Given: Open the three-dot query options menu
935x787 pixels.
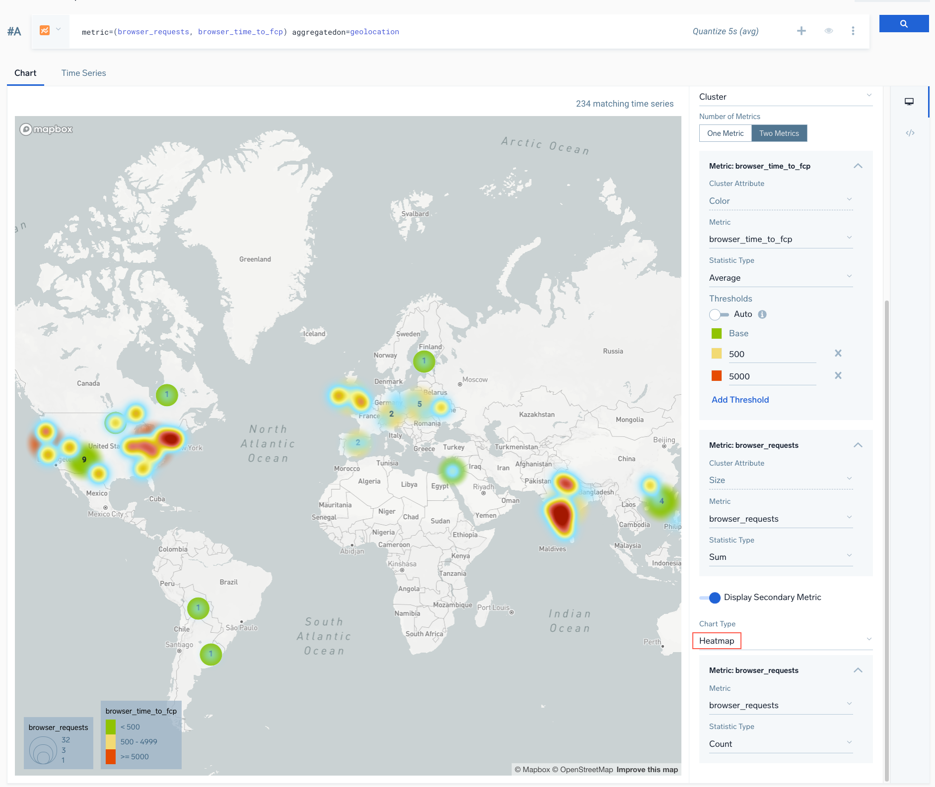Looking at the screenshot, I should click(853, 31).
